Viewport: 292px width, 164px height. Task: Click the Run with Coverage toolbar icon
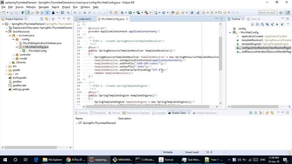click(x=138, y=13)
